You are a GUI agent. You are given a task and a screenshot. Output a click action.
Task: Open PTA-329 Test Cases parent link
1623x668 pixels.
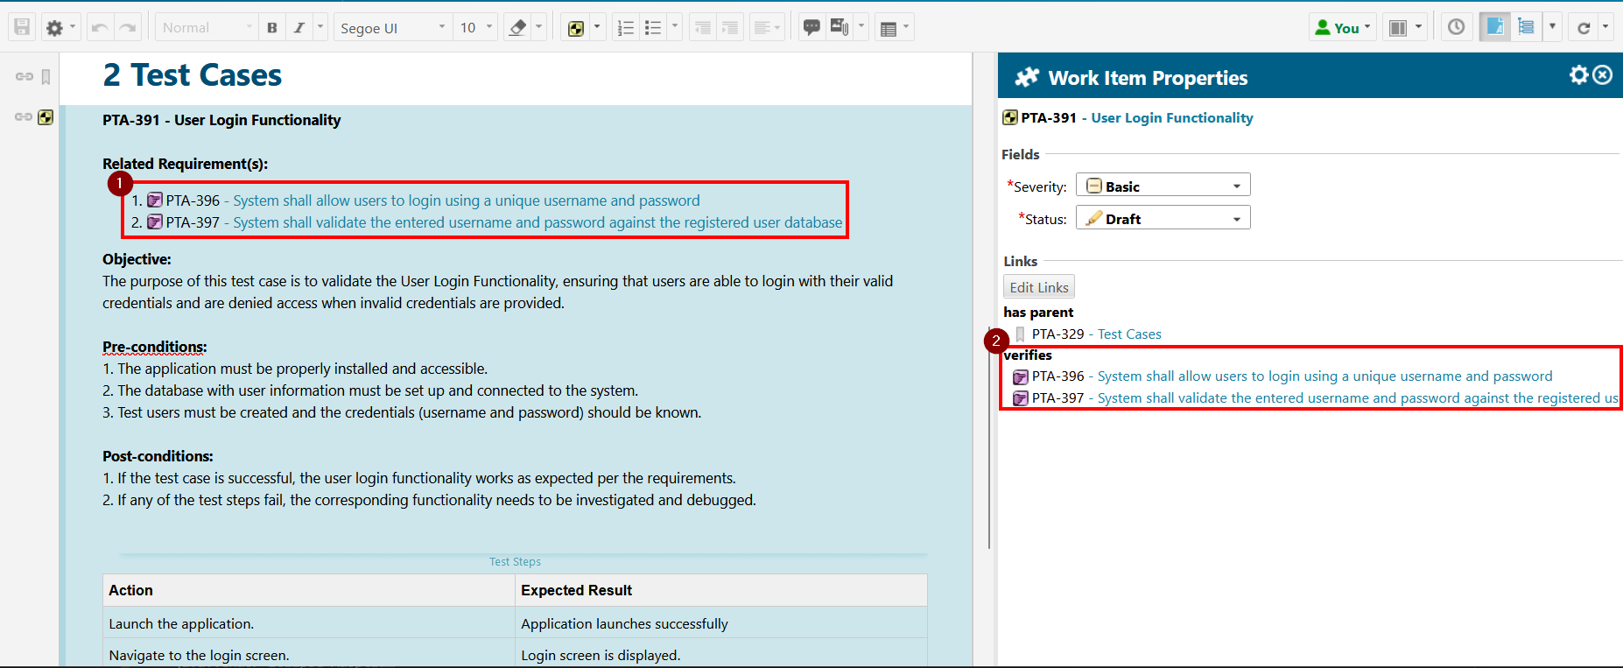pyautogui.click(x=1128, y=334)
